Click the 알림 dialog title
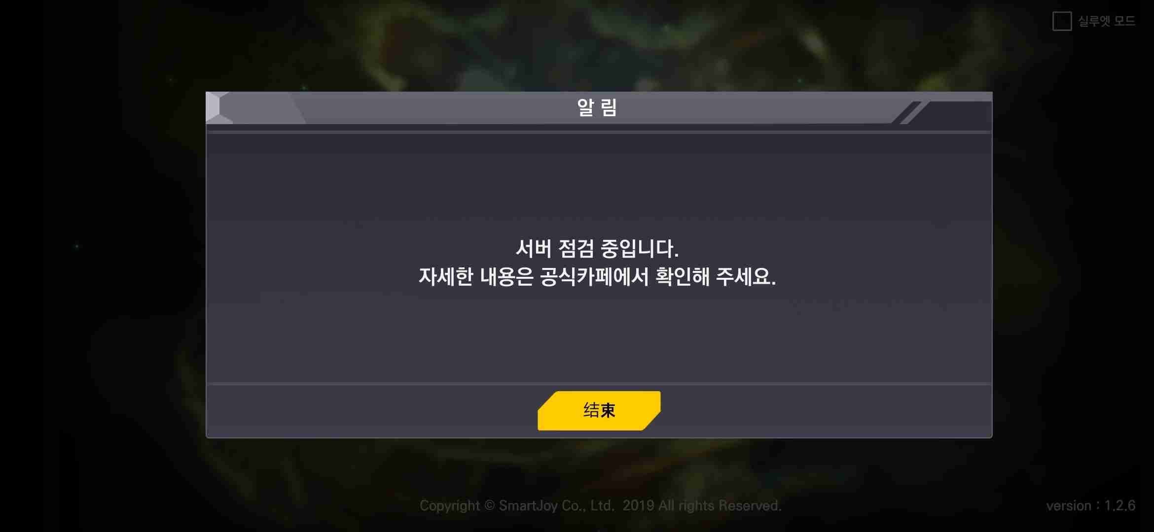This screenshot has width=1154, height=532. 597,107
